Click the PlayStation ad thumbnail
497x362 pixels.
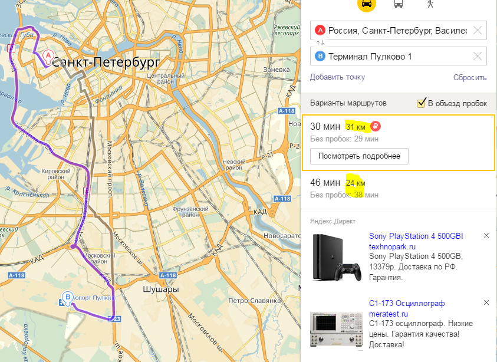pyautogui.click(x=337, y=258)
